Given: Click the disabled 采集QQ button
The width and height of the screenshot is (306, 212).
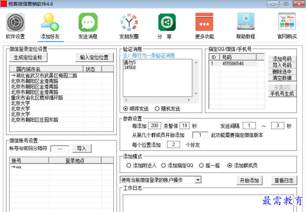Looking at the screenshot, I should click(282, 87).
